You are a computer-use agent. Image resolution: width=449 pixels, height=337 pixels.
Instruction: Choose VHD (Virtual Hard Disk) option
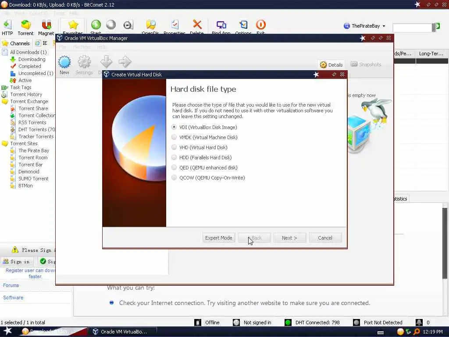[x=174, y=147]
